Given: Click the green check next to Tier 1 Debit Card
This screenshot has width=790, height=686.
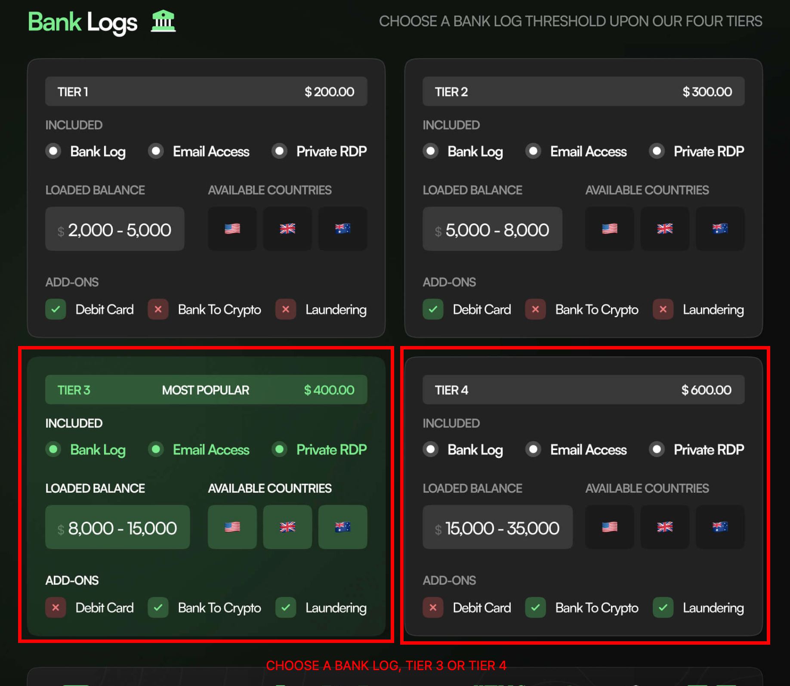Looking at the screenshot, I should tap(56, 309).
